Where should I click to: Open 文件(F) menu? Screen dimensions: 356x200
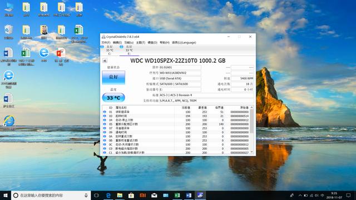(x=106, y=42)
